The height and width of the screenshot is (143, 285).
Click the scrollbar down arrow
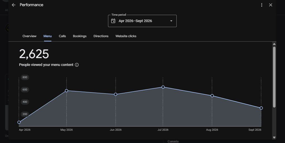point(274,137)
